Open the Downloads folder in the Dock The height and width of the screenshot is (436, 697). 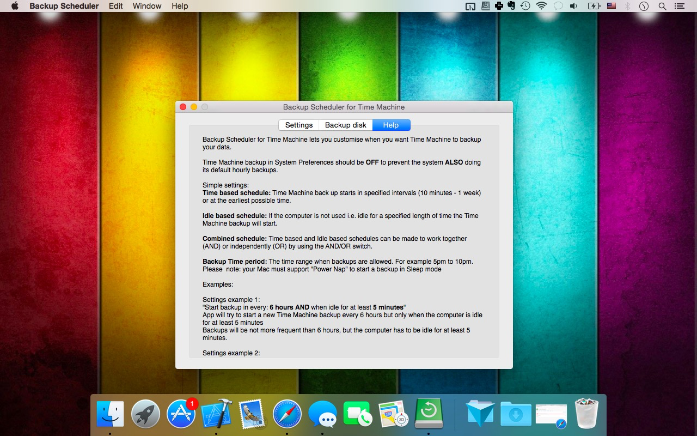516,414
